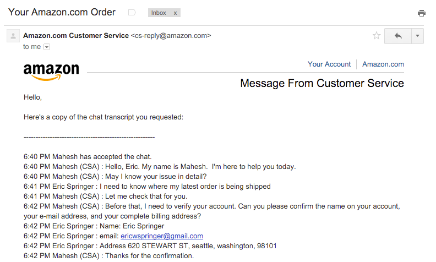Open the Amazon.com link at top right
The height and width of the screenshot is (262, 436).
(383, 64)
